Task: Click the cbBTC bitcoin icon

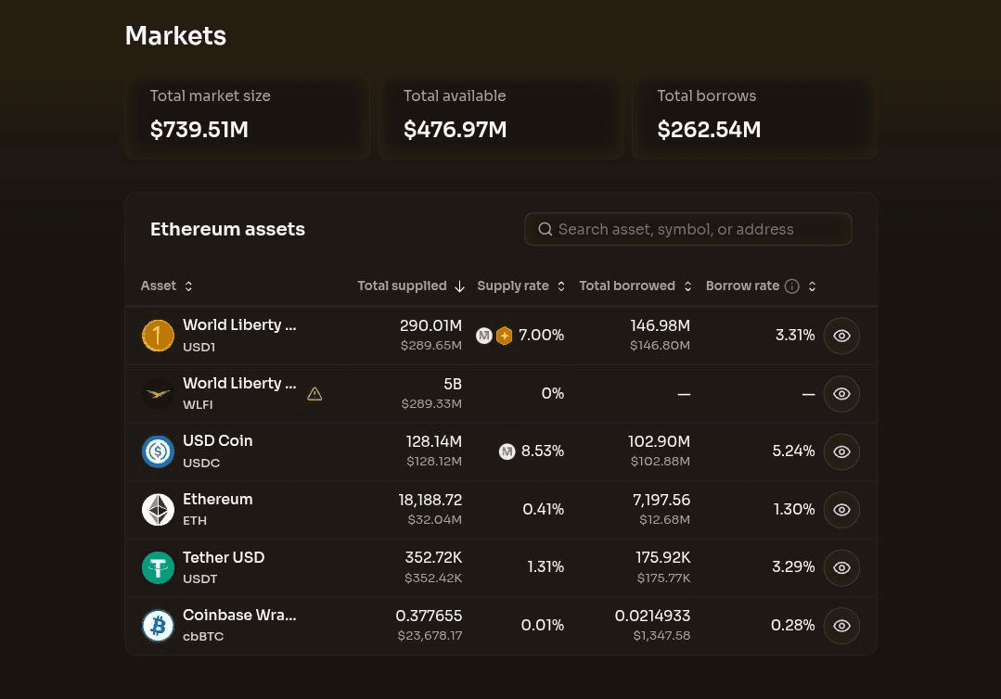Action: click(158, 626)
